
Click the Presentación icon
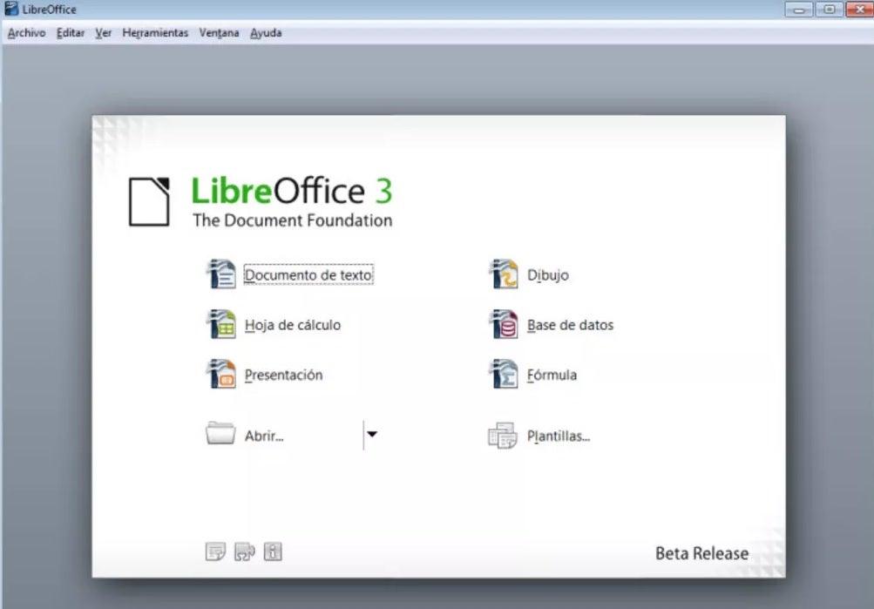point(221,375)
